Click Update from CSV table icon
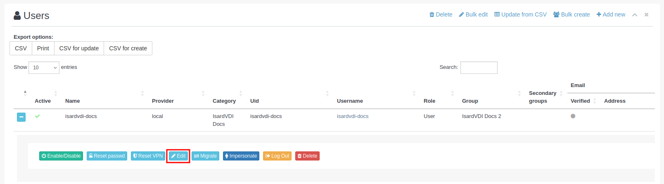This screenshot has height=184, width=664. point(497,14)
